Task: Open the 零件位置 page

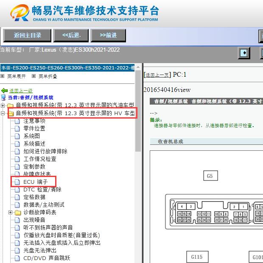Action: 34,128
